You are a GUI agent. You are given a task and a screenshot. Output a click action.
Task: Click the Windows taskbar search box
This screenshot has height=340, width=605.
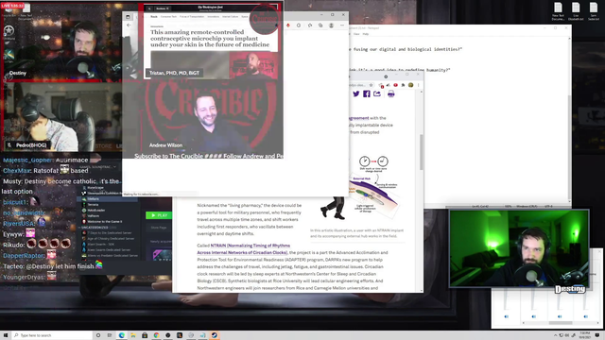(51, 335)
